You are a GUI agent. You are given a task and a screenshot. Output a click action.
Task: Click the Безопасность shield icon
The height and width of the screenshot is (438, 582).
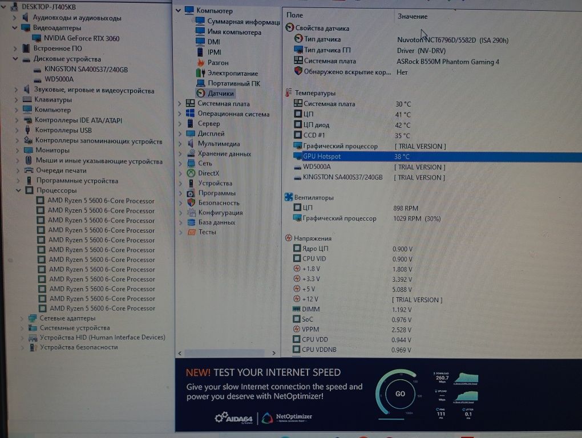(x=191, y=202)
